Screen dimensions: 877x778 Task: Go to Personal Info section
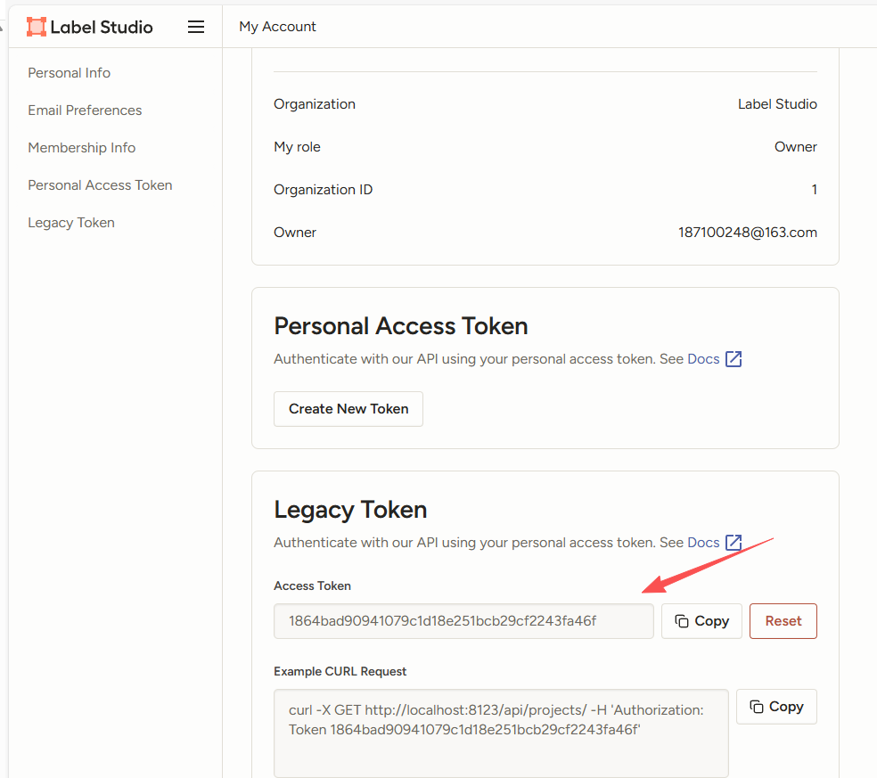(x=70, y=73)
